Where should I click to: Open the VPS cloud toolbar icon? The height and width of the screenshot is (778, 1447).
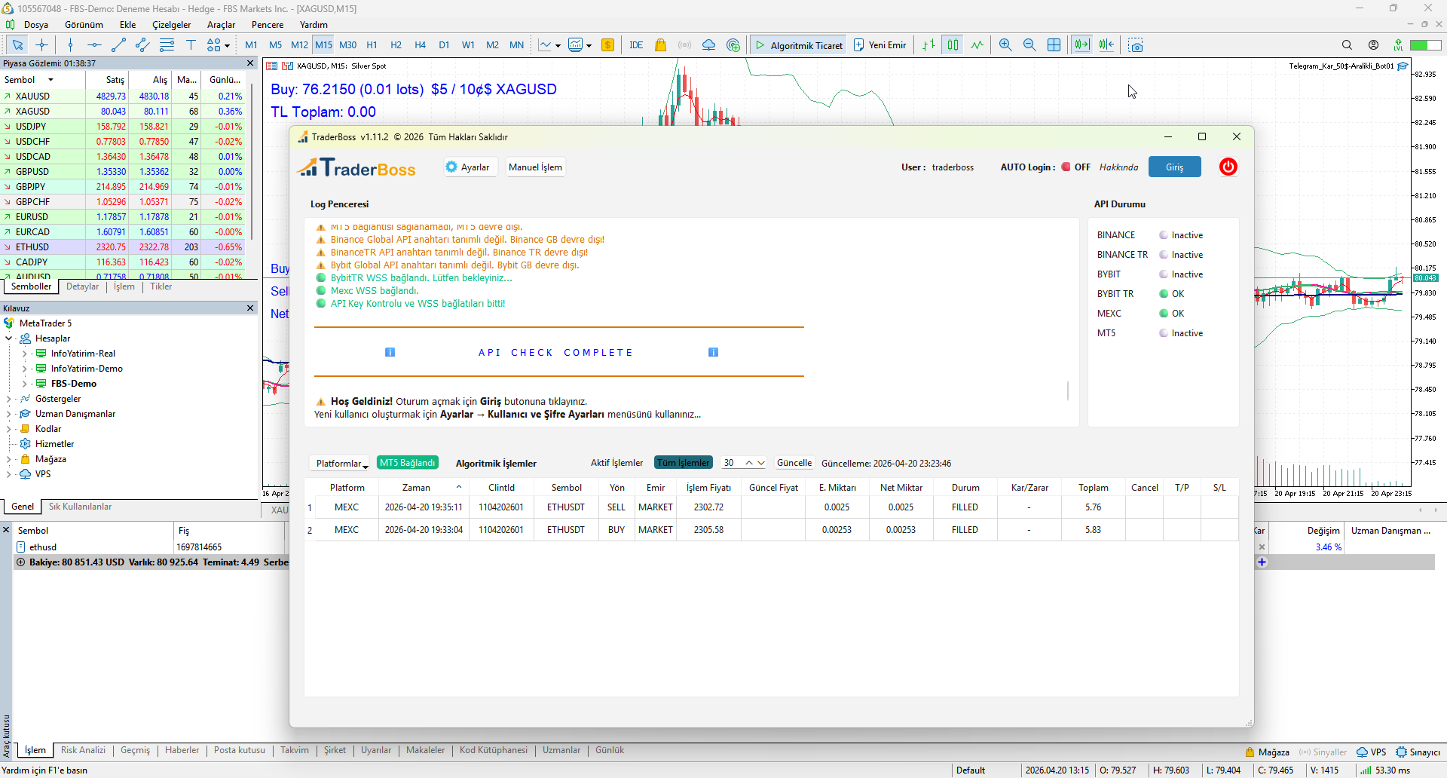(708, 45)
